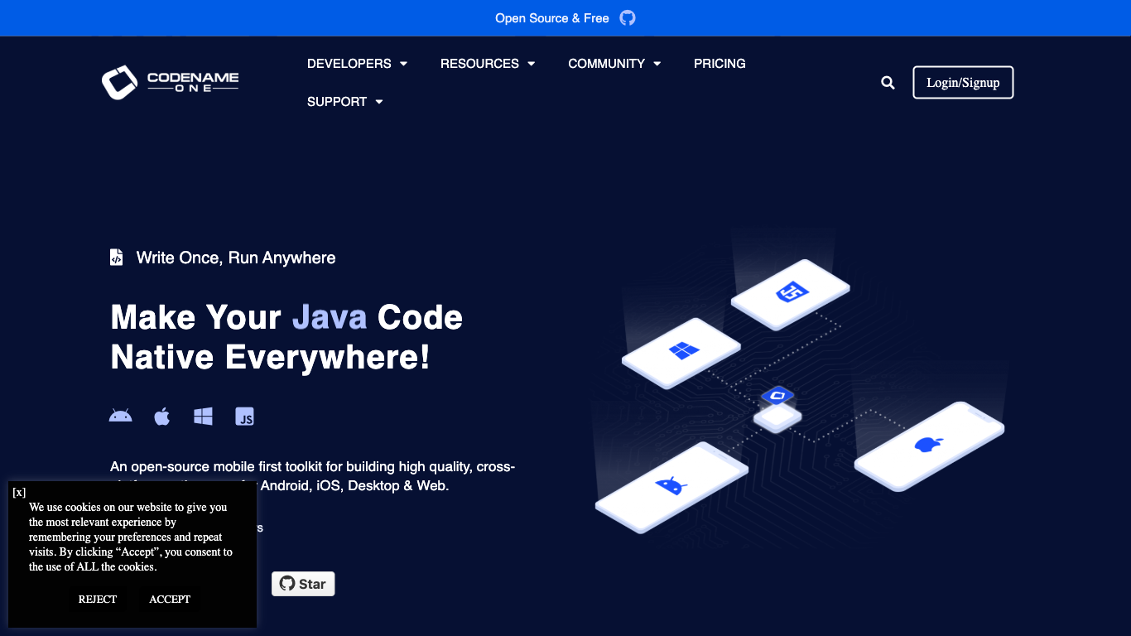This screenshot has height=636, width=1131.
Task: Click the small Windows platform icon
Action: click(203, 416)
